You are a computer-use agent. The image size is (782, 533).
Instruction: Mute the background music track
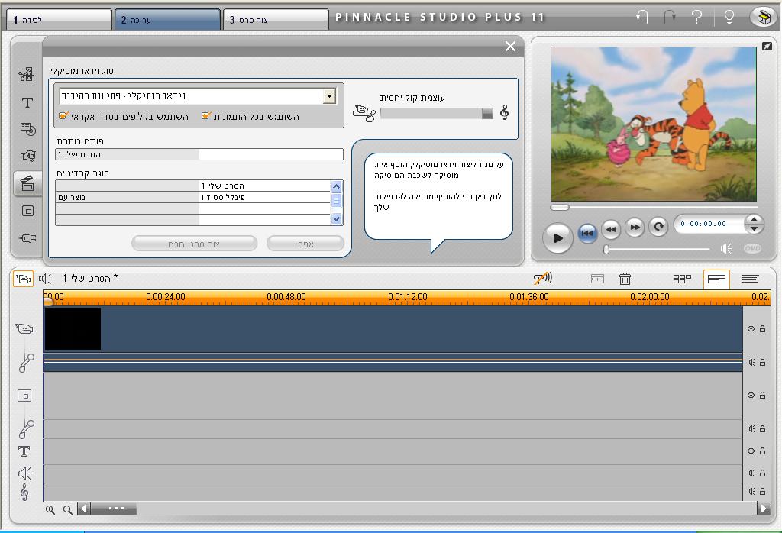[x=751, y=491]
